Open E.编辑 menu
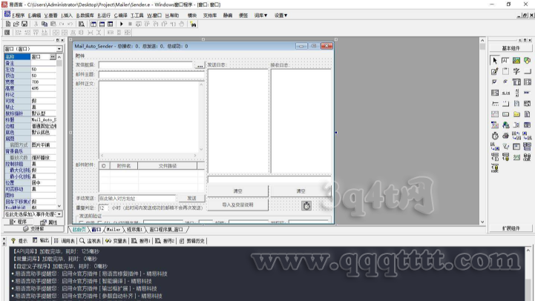Image resolution: width=535 pixels, height=301 pixels. (x=34, y=16)
